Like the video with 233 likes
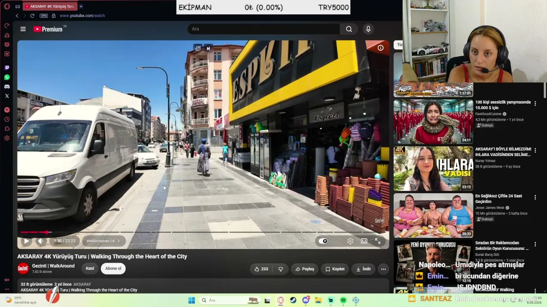 261,269
